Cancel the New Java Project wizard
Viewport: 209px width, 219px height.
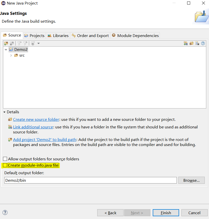point(194,213)
